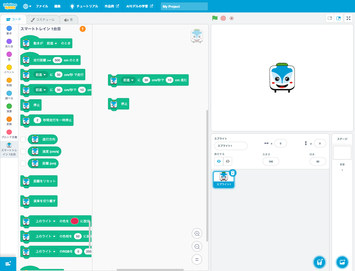This screenshot has height=271, width=355.
Task: Click the My Project title field
Action: 184,6
